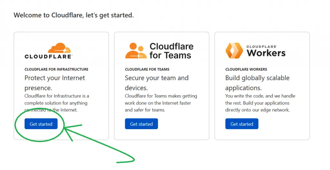Click the Cloudflare cloud logo
The image size is (330, 170).
pyautogui.click(x=49, y=50)
